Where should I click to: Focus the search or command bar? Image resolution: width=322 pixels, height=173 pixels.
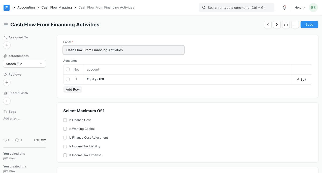point(236,8)
